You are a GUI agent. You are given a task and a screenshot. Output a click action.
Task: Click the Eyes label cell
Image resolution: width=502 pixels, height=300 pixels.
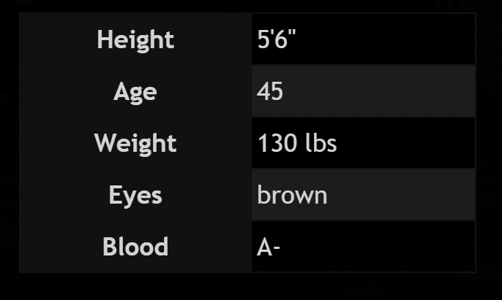coord(135,195)
